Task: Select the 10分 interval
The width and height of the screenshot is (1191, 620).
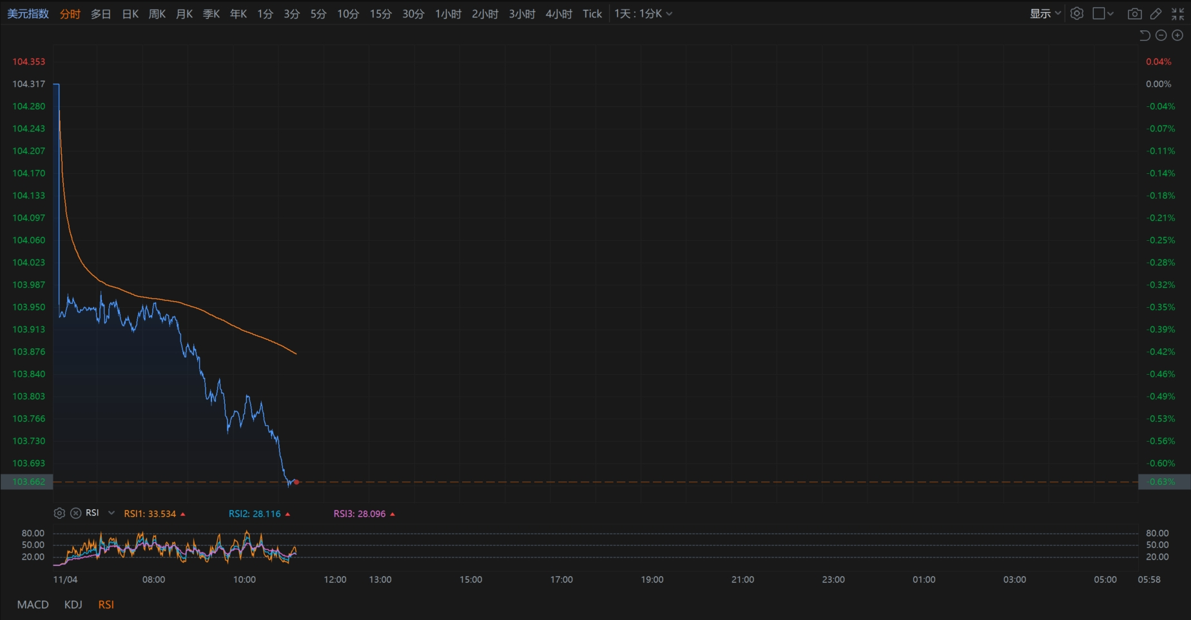Action: 348,14
